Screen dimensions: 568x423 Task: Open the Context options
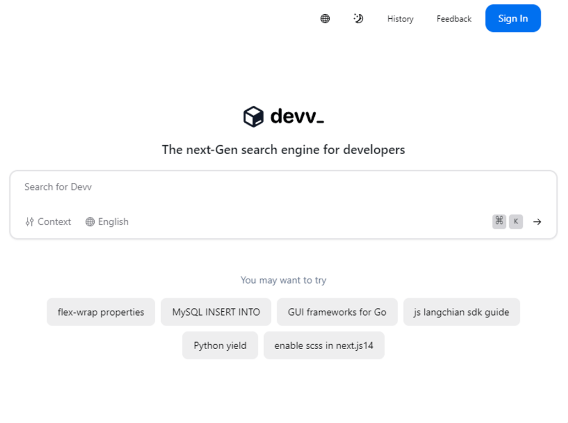coord(48,221)
